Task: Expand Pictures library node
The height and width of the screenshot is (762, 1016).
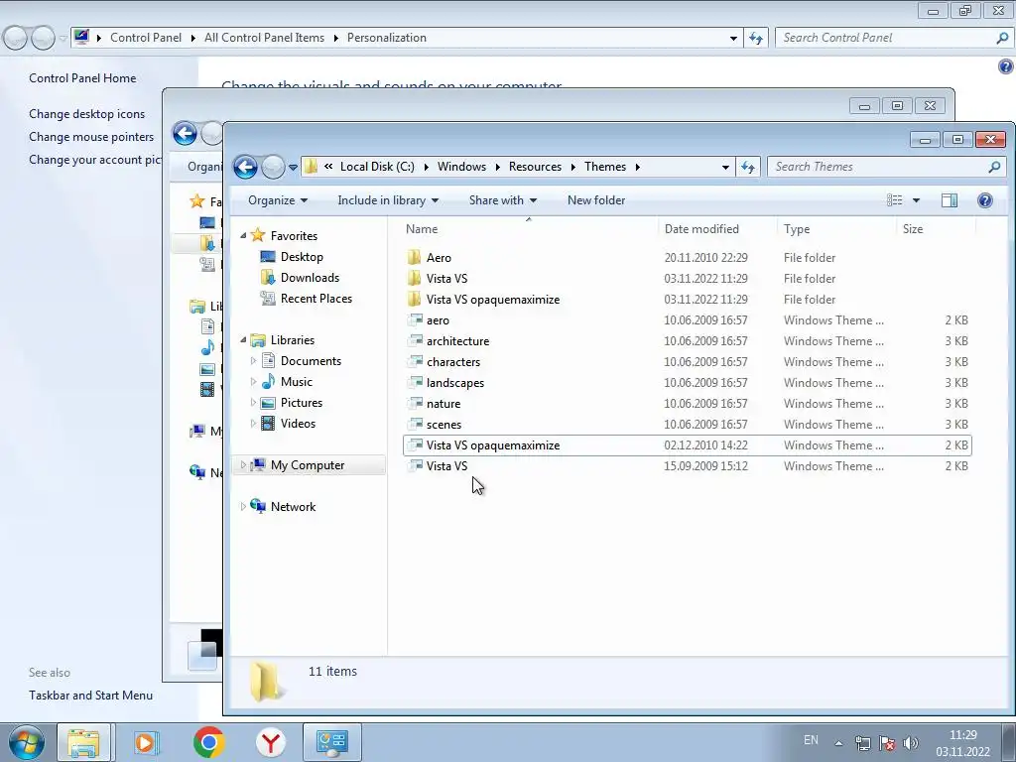Action: click(253, 403)
